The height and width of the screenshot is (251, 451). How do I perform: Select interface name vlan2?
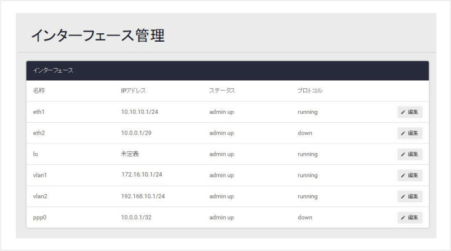(x=40, y=196)
